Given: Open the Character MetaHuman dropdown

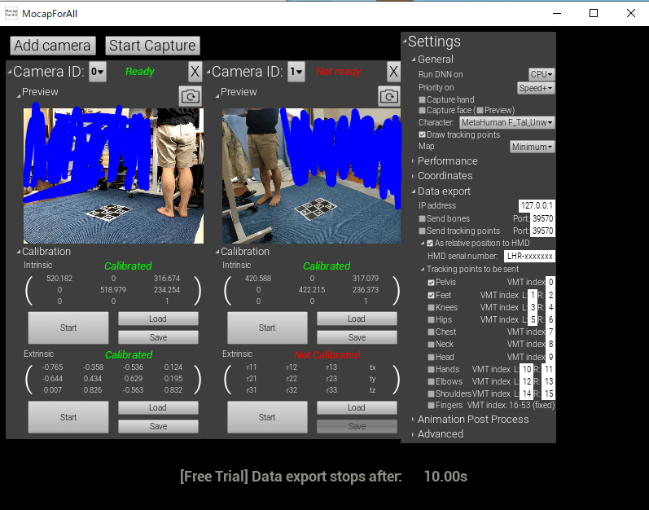Looking at the screenshot, I should click(507, 122).
